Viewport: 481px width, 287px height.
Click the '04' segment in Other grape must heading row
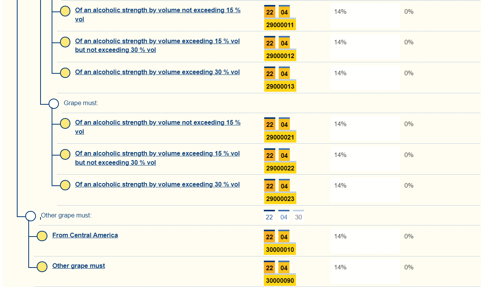click(x=284, y=217)
